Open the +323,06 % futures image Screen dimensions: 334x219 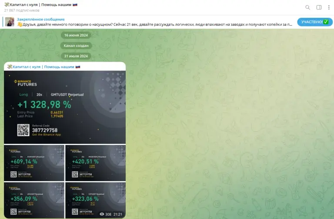coord(95,200)
